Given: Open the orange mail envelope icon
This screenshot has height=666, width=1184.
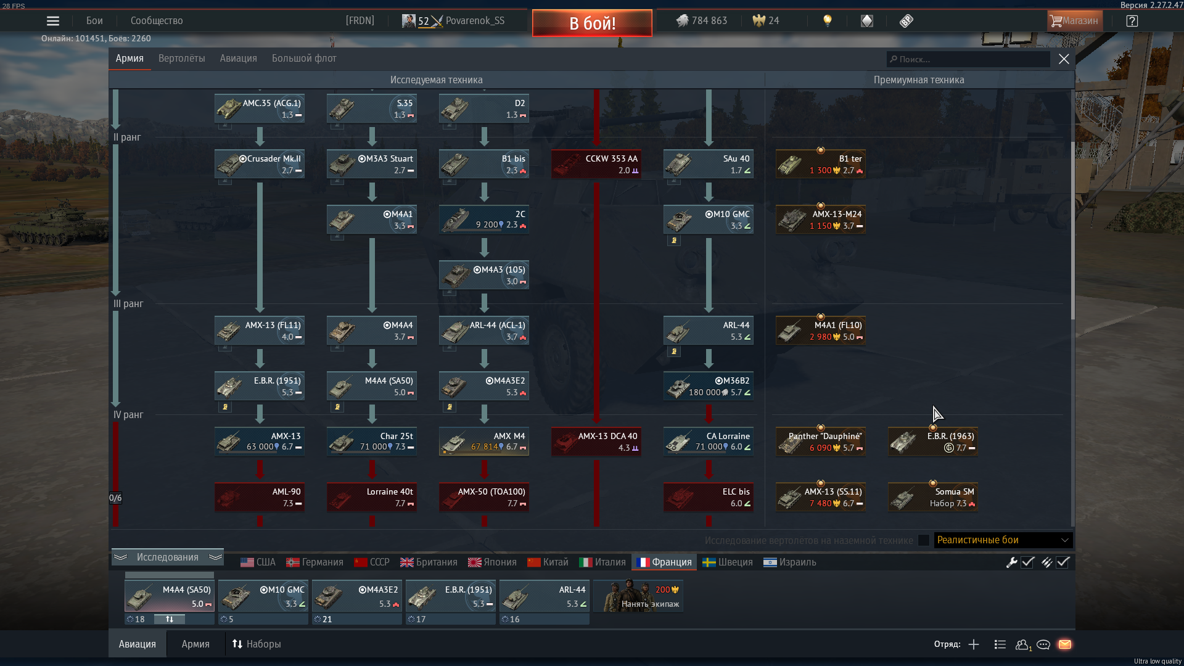Looking at the screenshot, I should coord(1065,644).
